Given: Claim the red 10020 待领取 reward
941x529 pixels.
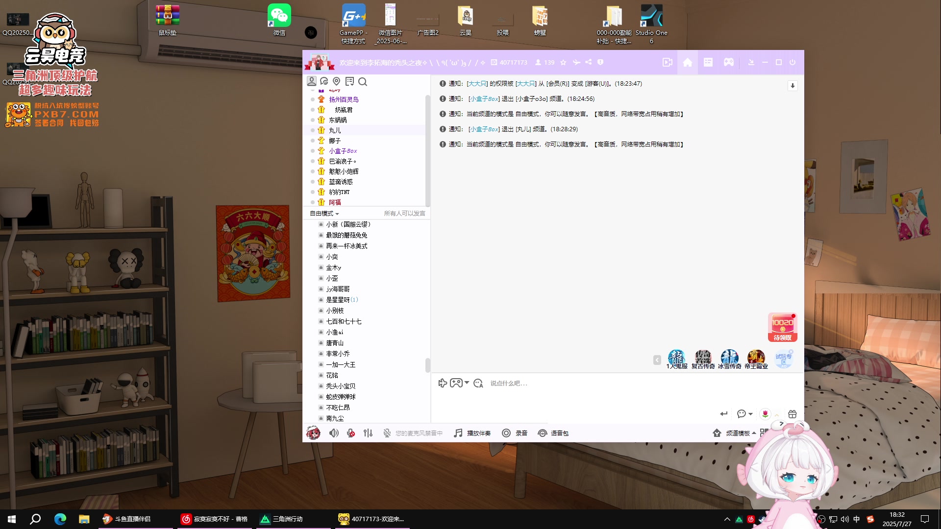Looking at the screenshot, I should pos(782,327).
